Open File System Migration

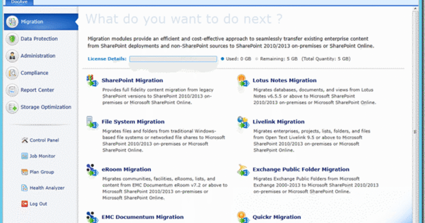(133, 121)
